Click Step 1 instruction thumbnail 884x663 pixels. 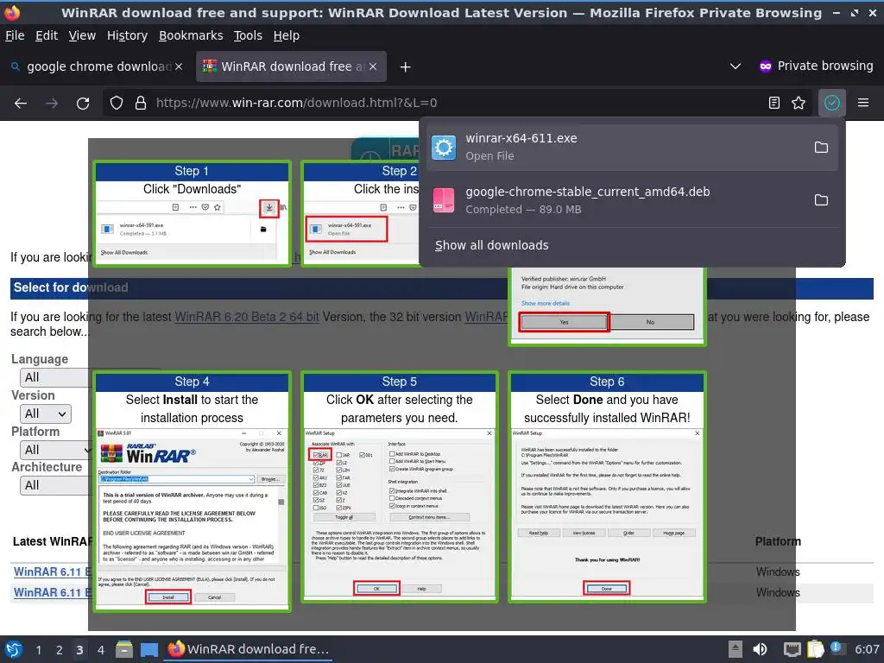pyautogui.click(x=193, y=213)
